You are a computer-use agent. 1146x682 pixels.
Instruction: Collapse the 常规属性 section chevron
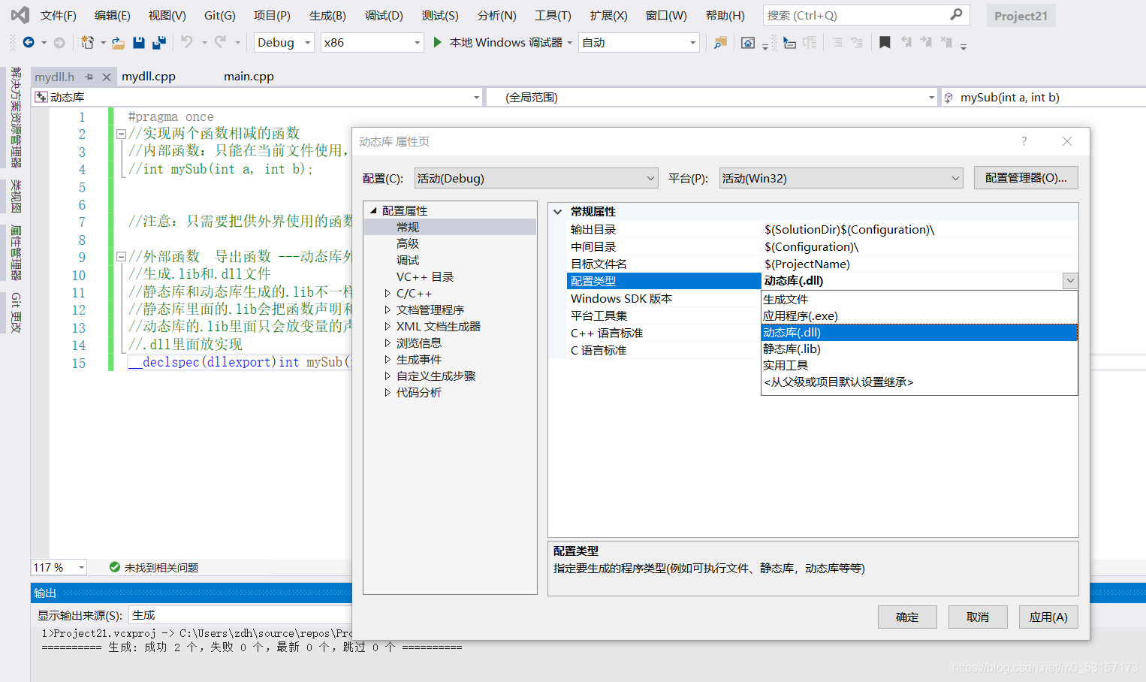pos(558,212)
